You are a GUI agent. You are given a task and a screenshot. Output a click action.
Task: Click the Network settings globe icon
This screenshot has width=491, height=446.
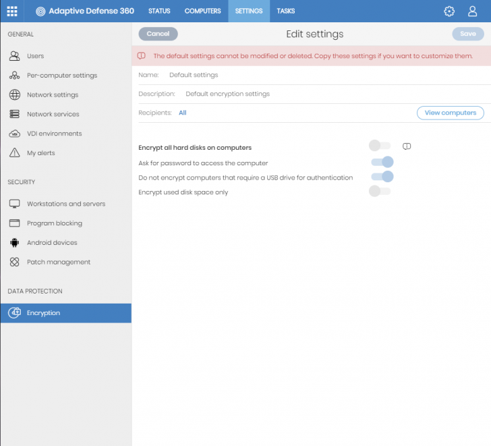pyautogui.click(x=14, y=95)
